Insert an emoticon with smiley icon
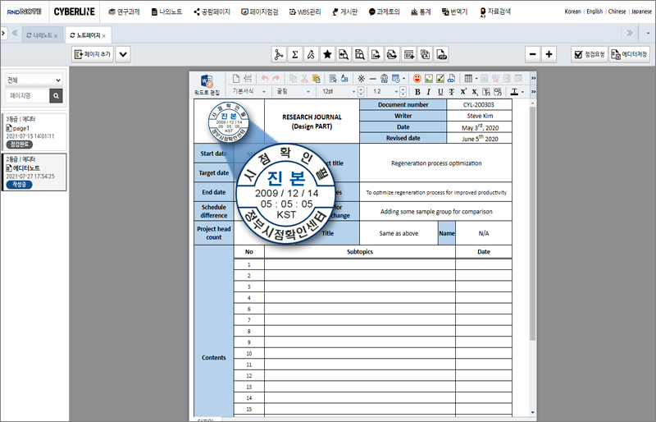 pyautogui.click(x=417, y=78)
